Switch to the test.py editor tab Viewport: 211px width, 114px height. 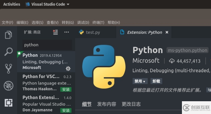[96, 32]
